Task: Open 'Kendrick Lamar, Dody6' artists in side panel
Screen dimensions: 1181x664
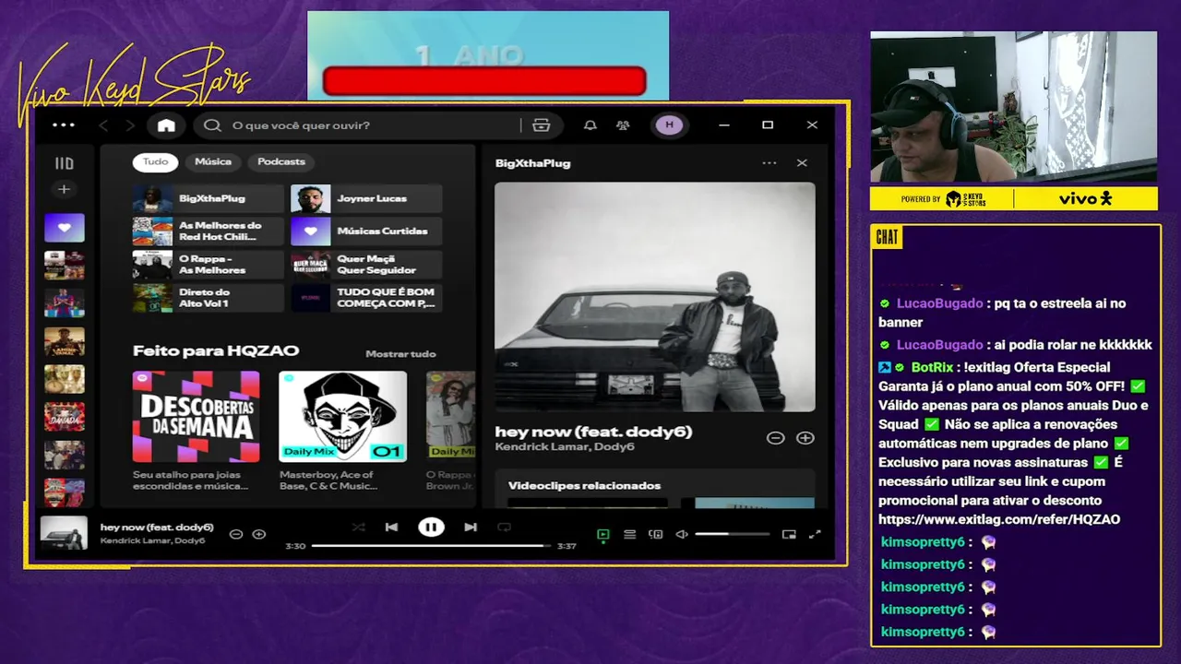Action: 565,447
